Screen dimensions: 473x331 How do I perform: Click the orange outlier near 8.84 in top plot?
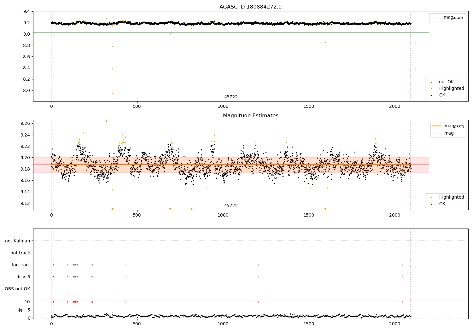(325, 43)
